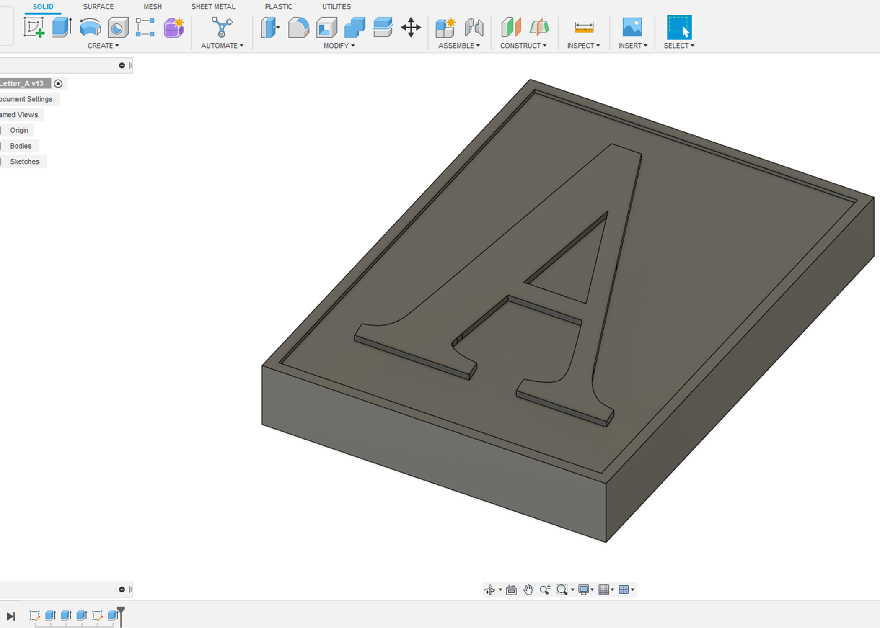Click the Move/Copy arrows icon
The height and width of the screenshot is (628, 880).
pos(411,28)
